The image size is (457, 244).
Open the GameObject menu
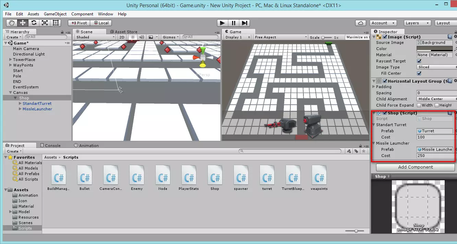coord(55,14)
